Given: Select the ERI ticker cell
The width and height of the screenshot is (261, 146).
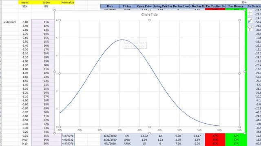Looking at the screenshot, I should [127, 136].
